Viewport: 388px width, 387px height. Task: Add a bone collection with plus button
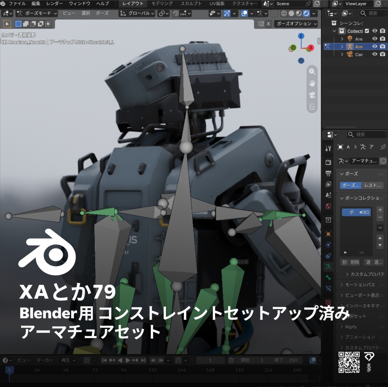pos(380,210)
